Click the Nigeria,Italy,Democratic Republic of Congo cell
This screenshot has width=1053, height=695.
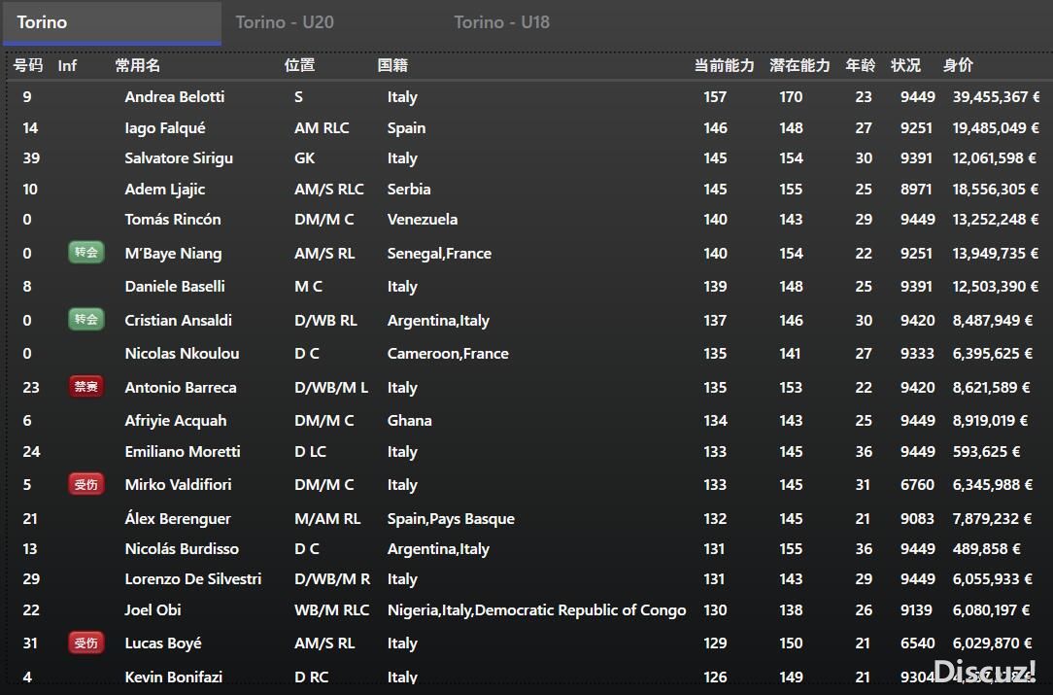(x=536, y=609)
